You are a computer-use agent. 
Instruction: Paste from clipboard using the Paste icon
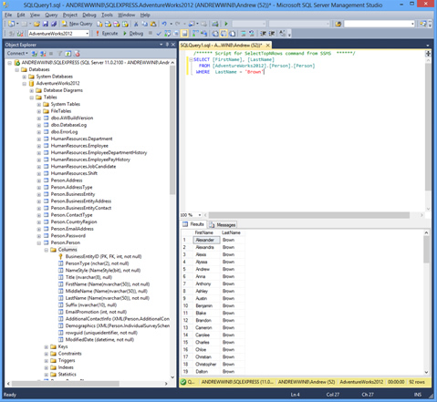click(153, 24)
